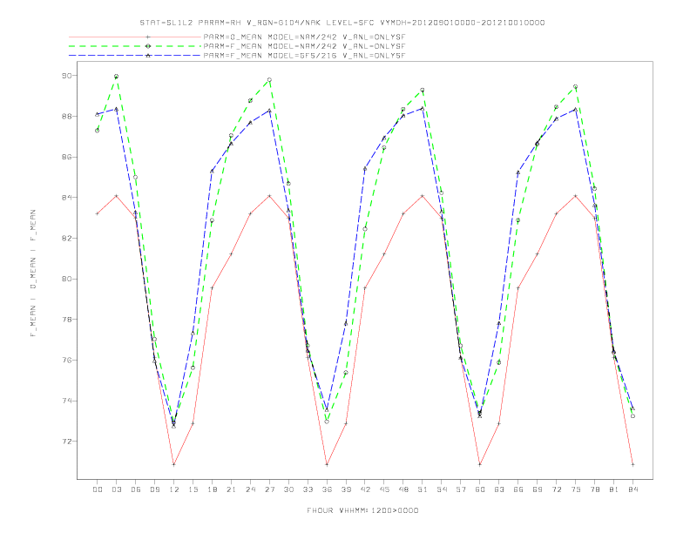
Task: Click the blue GFS triangle marker at hour 00
Action: tap(98, 114)
